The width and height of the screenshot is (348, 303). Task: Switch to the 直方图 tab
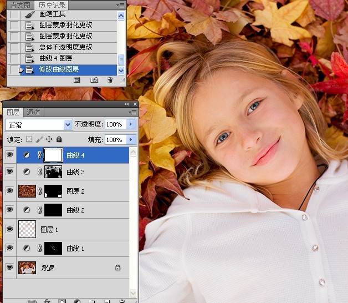pos(20,5)
